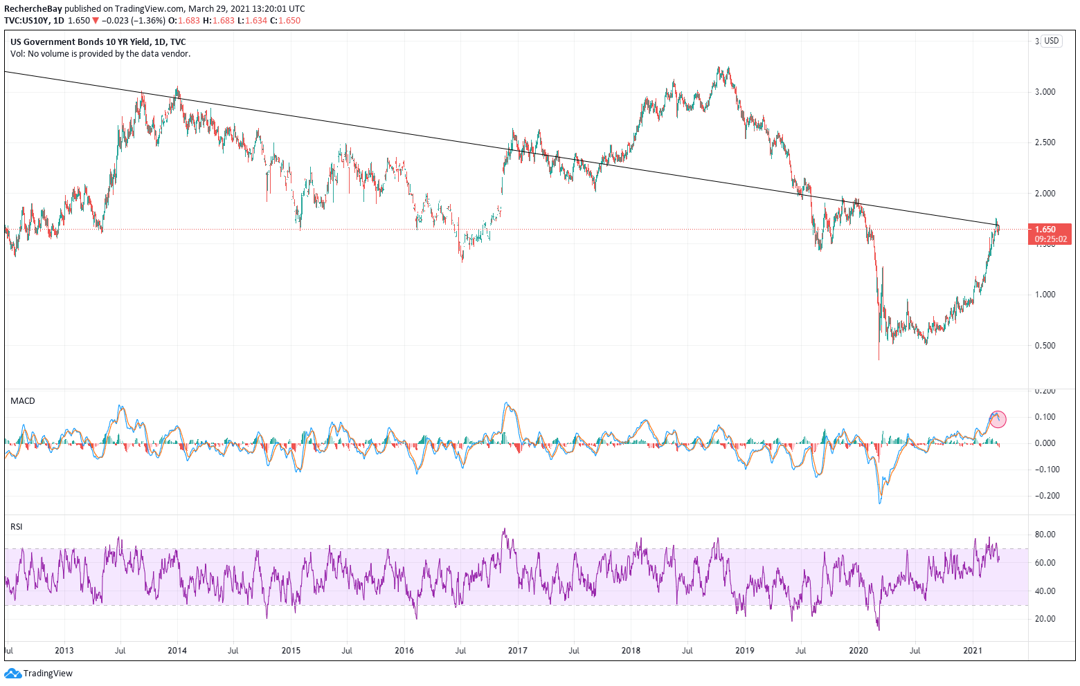Screen dimensions: 1080x686
Task: Click the RSI indicator label
Action: click(17, 527)
